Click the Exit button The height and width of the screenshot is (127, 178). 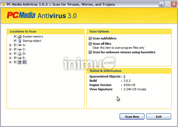pyautogui.click(x=159, y=116)
